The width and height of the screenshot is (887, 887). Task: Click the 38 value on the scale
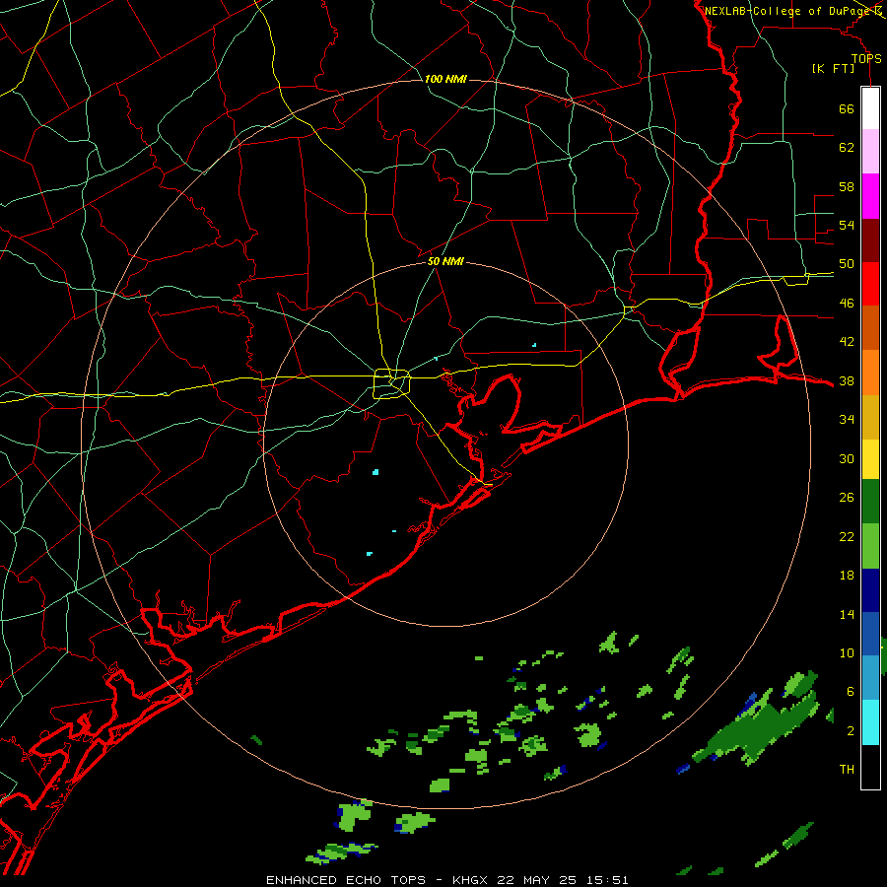click(847, 380)
